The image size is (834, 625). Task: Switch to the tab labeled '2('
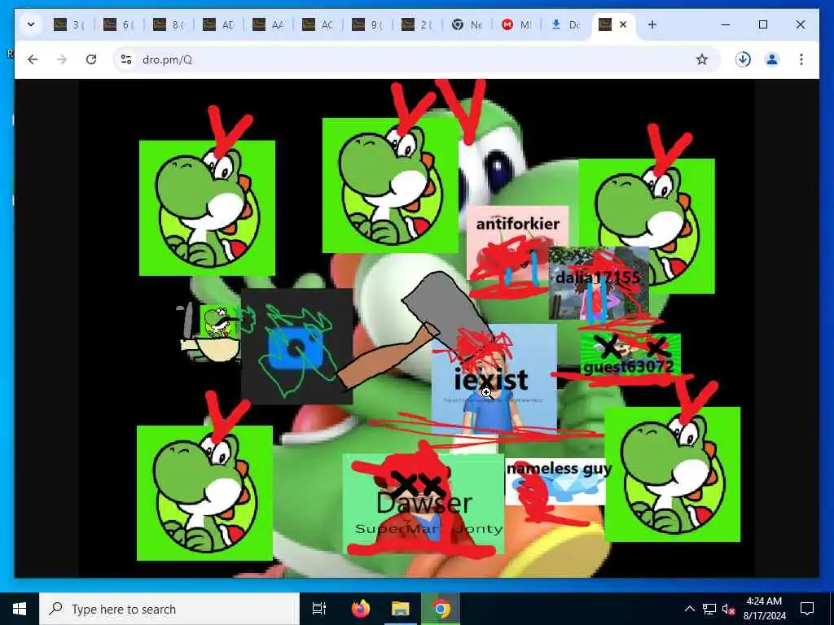[x=417, y=24]
